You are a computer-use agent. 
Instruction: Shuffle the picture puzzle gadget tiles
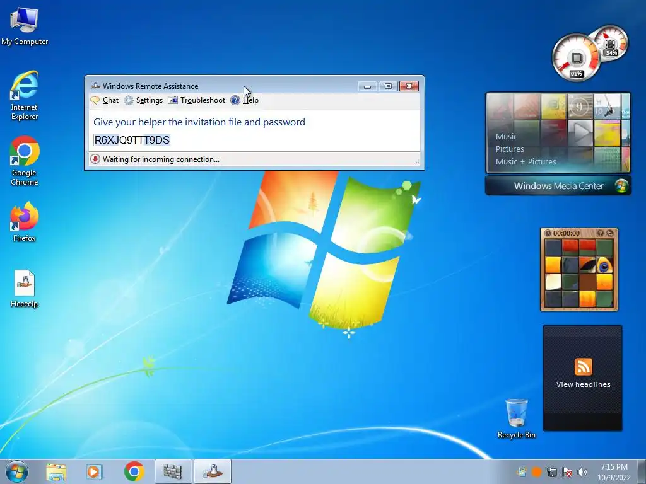(x=610, y=233)
